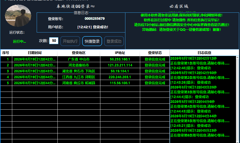This screenshot has width=240, height=143.
Task: Click notice line starting 使用本软件请勿非法用途
Action: coord(181,15)
